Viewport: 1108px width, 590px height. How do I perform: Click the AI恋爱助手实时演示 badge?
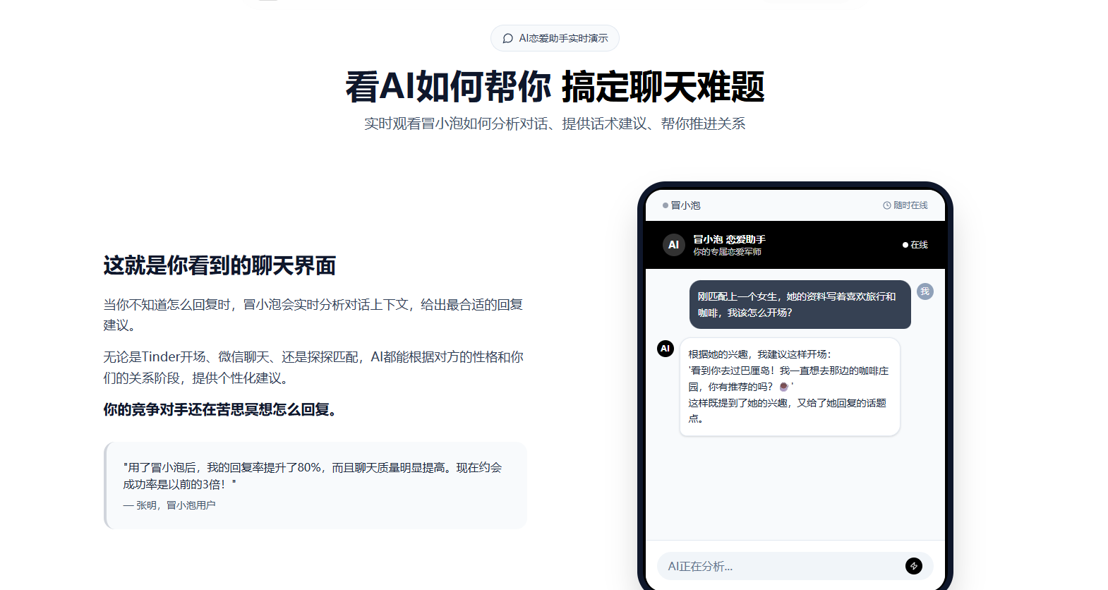(x=555, y=38)
